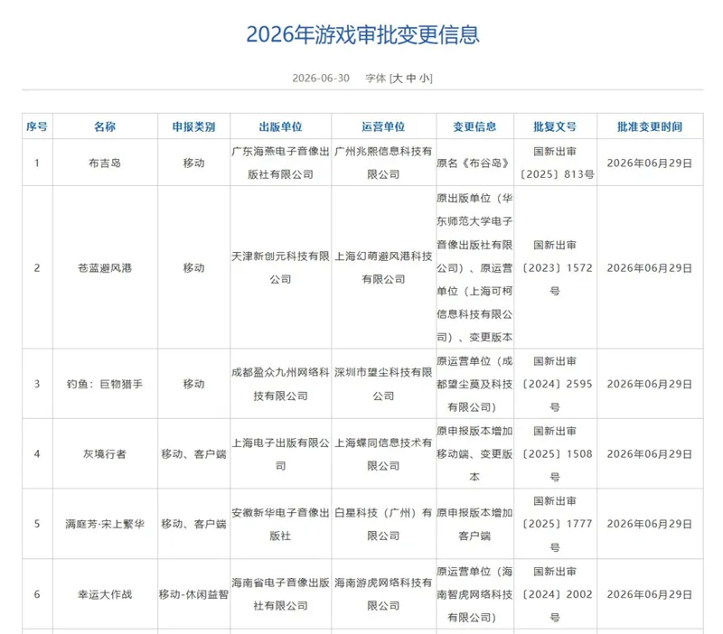
Task: Click operator 白星科技（广州）有限公司
Action: click(383, 524)
